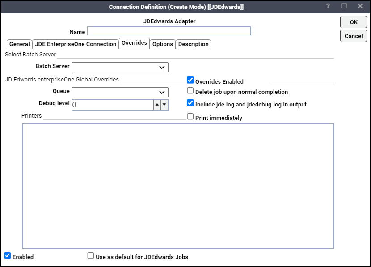The image size is (371, 267).
Task: Open the Queue dropdown list
Action: (120, 92)
